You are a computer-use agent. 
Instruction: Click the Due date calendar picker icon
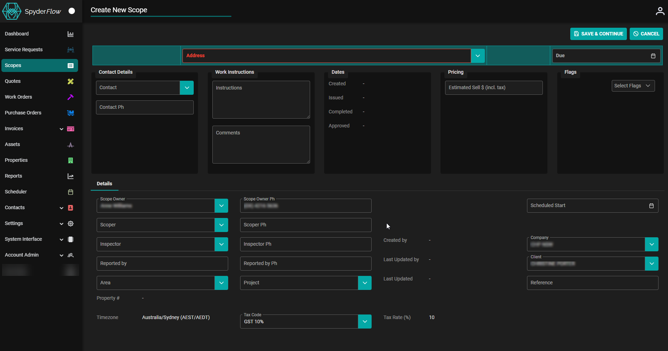[653, 55]
